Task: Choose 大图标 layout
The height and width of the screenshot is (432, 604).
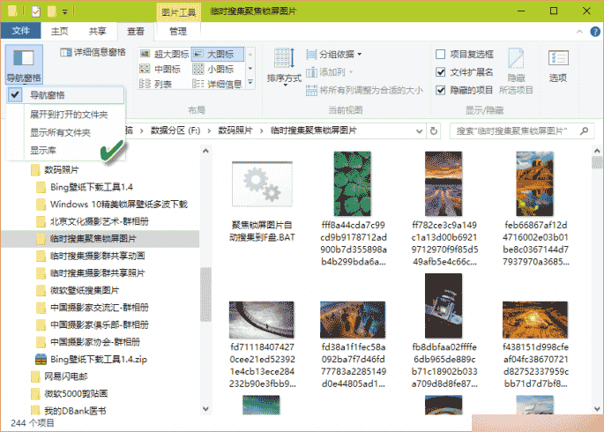Action: click(x=218, y=54)
